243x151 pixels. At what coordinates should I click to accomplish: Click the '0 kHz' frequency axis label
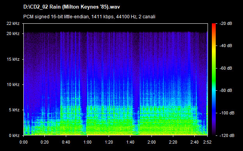[14, 135]
